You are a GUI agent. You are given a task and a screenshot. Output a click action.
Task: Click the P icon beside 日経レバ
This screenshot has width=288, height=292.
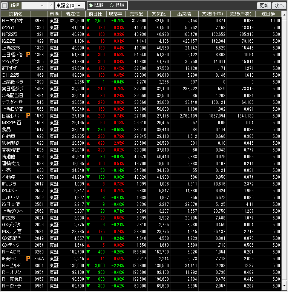pyautogui.click(x=28, y=116)
